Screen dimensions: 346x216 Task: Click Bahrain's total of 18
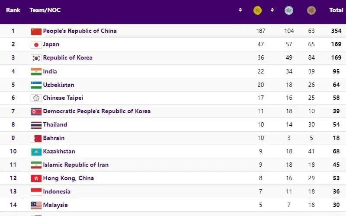(x=336, y=138)
